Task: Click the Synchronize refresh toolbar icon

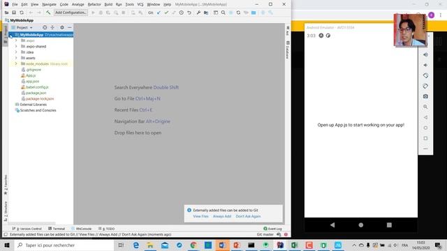Action: (x=22, y=13)
